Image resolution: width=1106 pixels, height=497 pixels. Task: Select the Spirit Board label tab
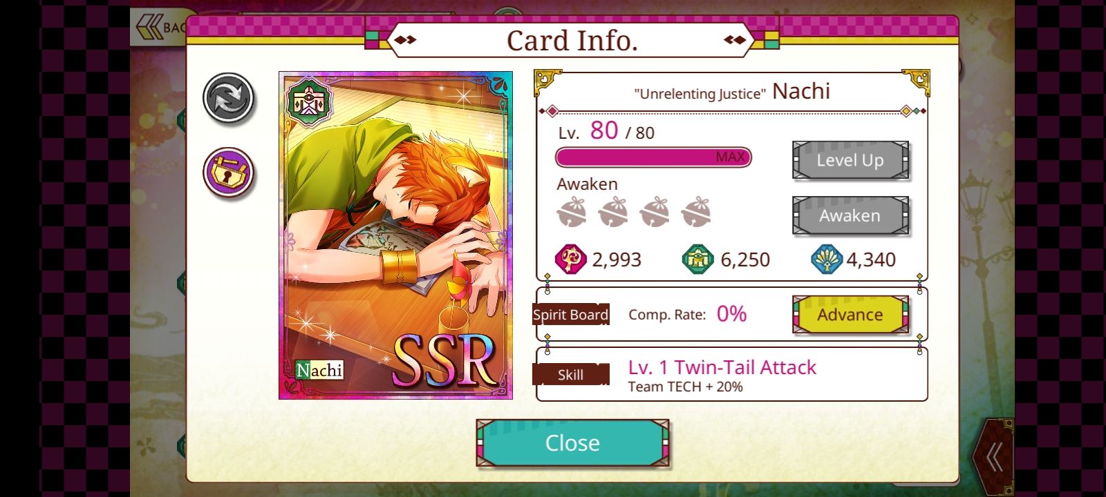click(x=570, y=315)
